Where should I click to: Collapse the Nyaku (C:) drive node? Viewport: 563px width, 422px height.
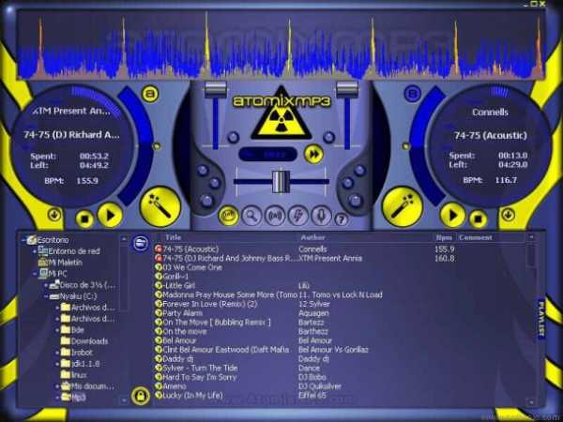[x=46, y=296]
